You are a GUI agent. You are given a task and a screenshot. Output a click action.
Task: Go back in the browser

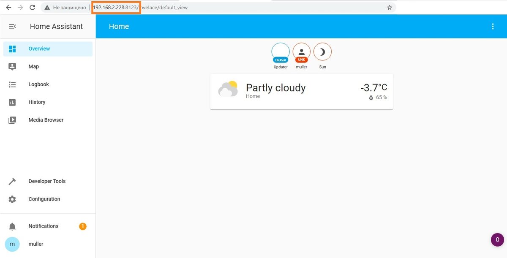[8, 8]
